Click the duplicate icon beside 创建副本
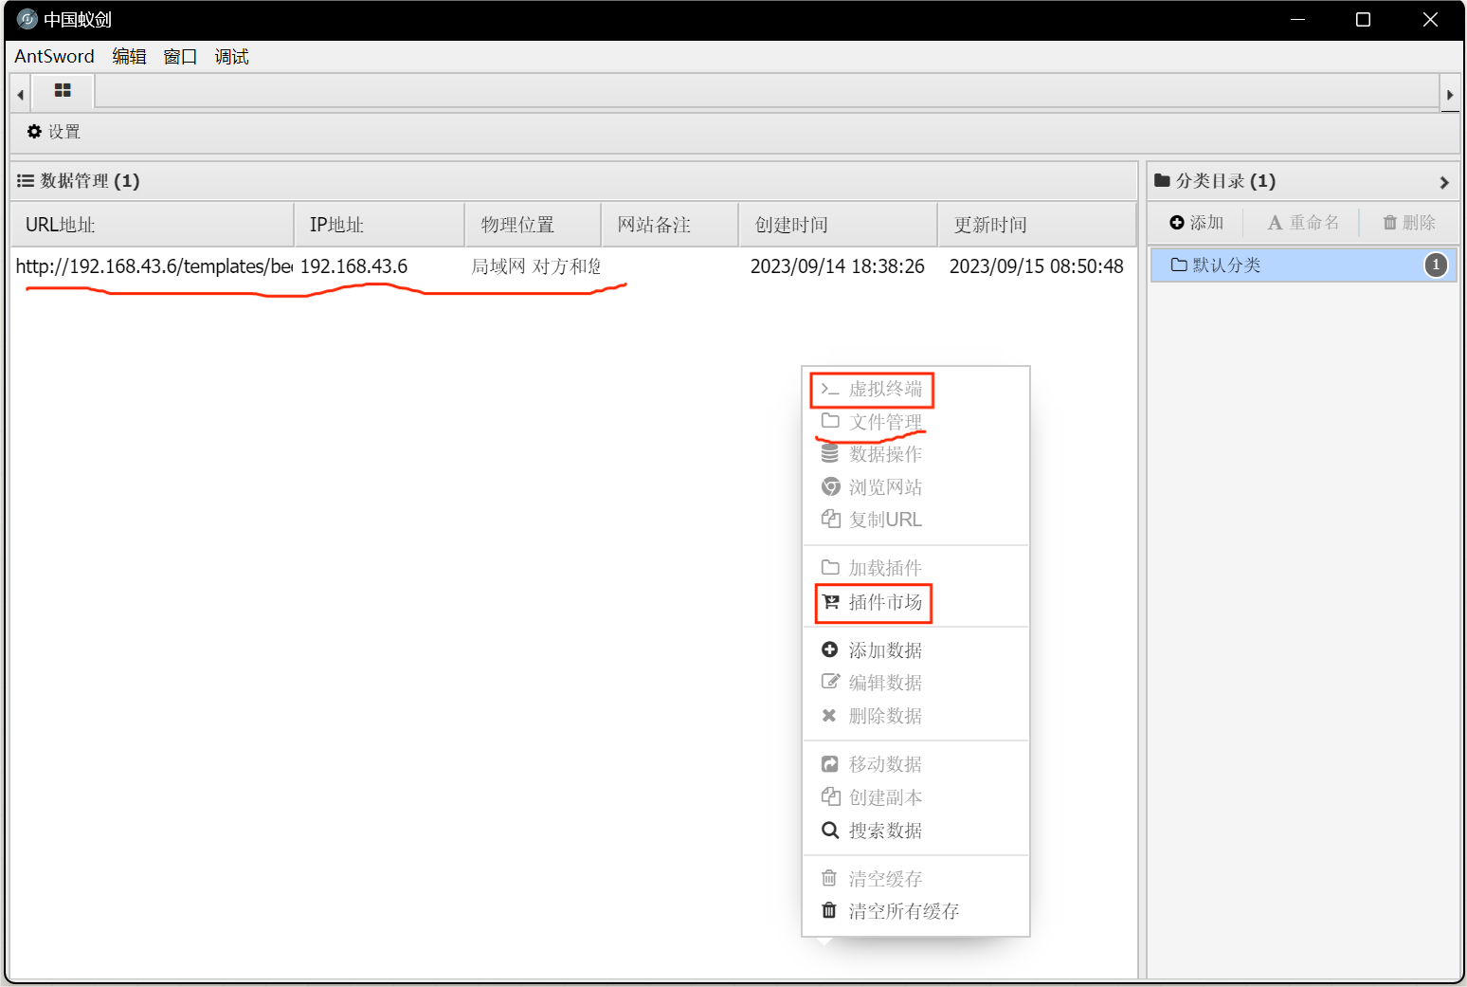 830,796
